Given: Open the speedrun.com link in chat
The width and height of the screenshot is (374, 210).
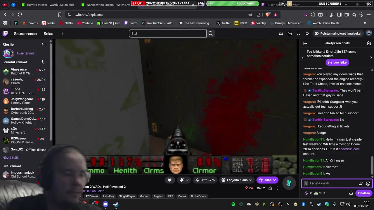Looking at the screenshot, I should click(x=349, y=149).
